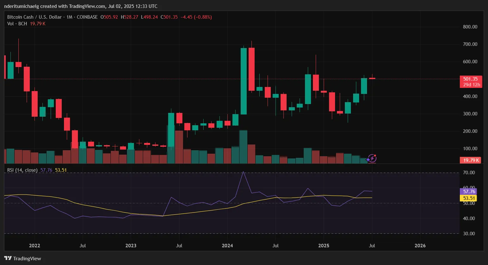This screenshot has height=265, width=488.
Task: Open the RSI (14, close) indicator legend
Action: 22,170
